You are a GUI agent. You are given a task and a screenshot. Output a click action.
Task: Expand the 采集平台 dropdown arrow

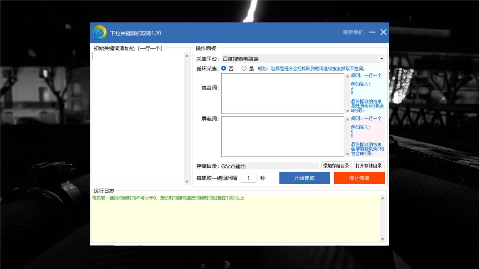pyautogui.click(x=381, y=59)
